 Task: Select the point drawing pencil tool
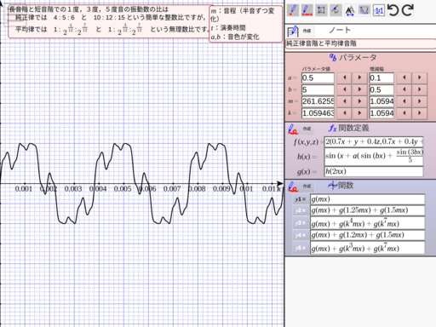coord(293,10)
